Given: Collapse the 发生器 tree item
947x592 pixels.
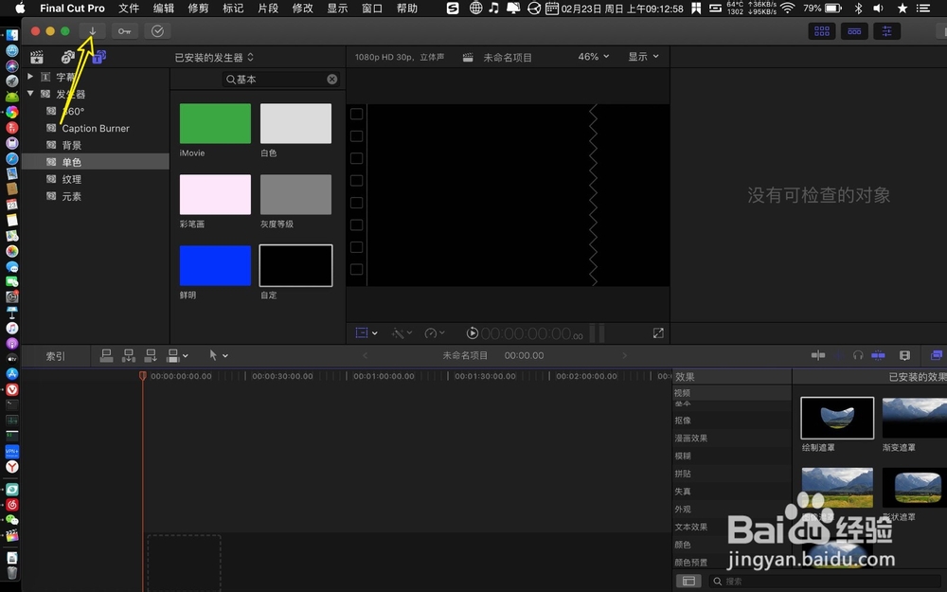Looking at the screenshot, I should (x=30, y=94).
